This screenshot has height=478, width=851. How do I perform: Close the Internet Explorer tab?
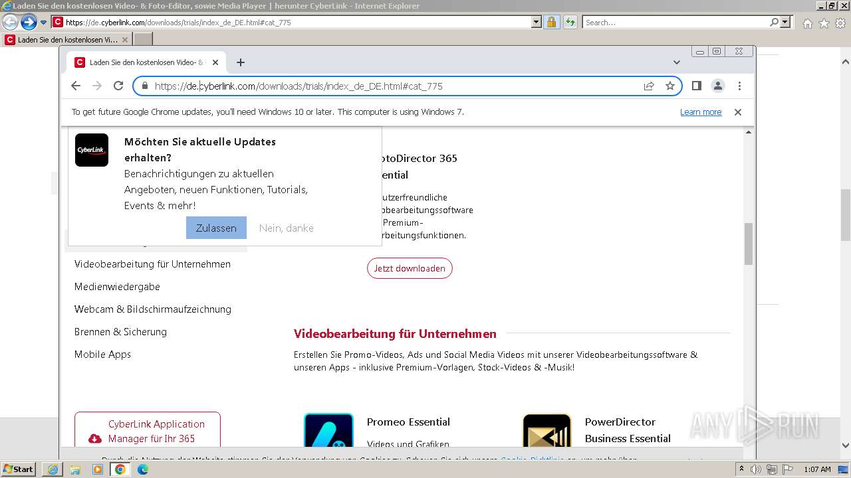click(x=124, y=40)
